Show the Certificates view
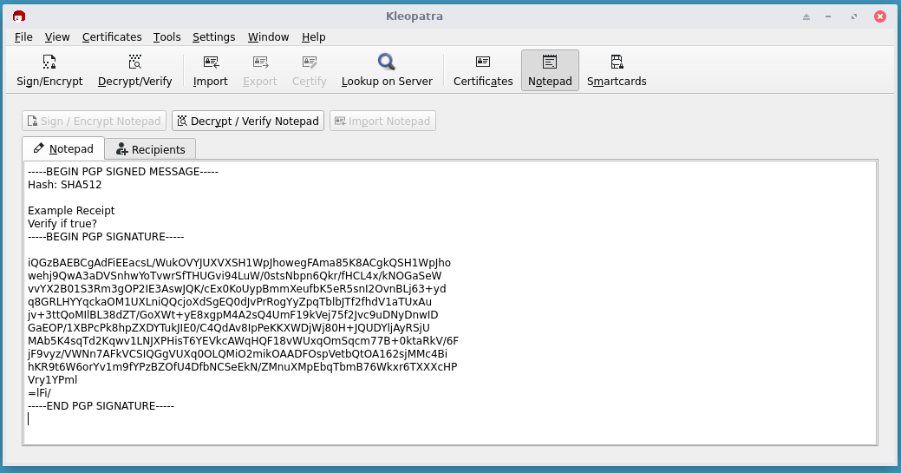 click(483, 70)
